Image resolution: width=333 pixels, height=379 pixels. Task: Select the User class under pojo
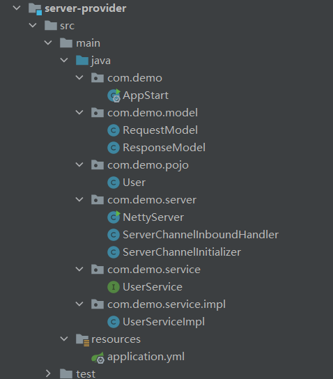134,183
